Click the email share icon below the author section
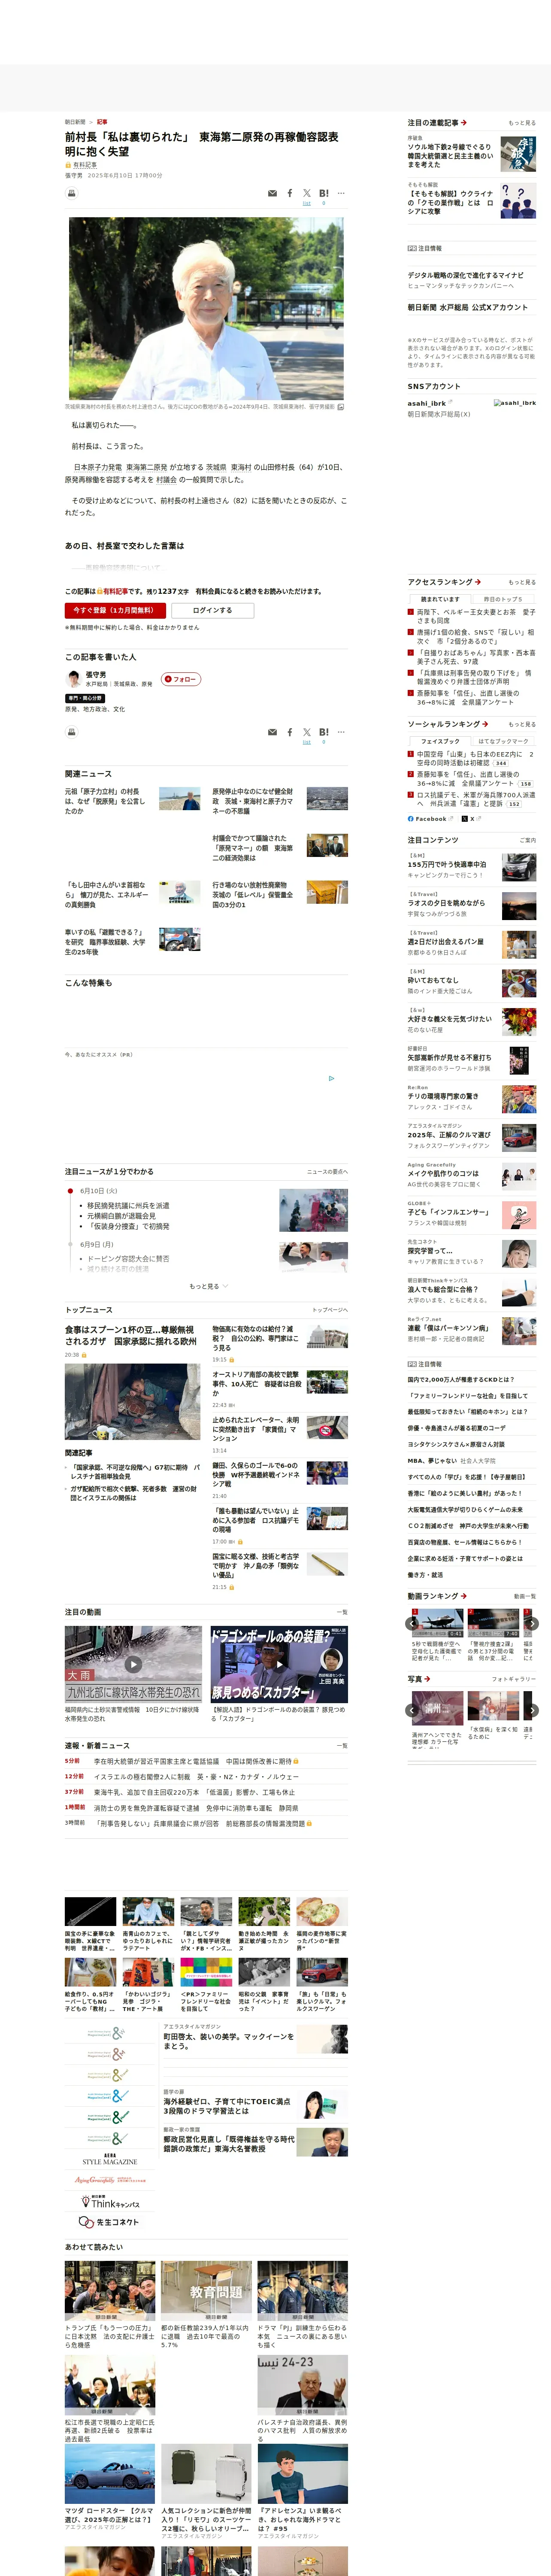The image size is (551, 2576). coord(272,732)
